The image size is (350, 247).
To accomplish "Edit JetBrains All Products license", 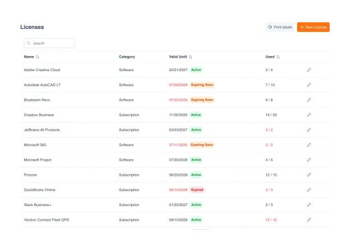I will (x=308, y=130).
